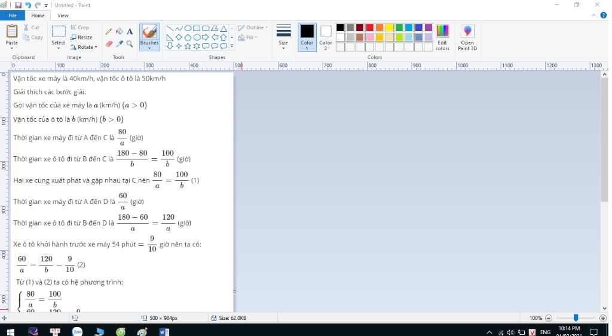The width and height of the screenshot is (612, 336).
Task: Open the Brushes dropdown arrow
Action: (x=149, y=48)
